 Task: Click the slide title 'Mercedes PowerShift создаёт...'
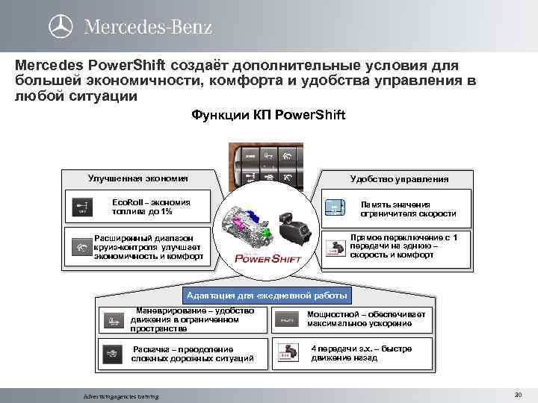pyautogui.click(x=245, y=80)
